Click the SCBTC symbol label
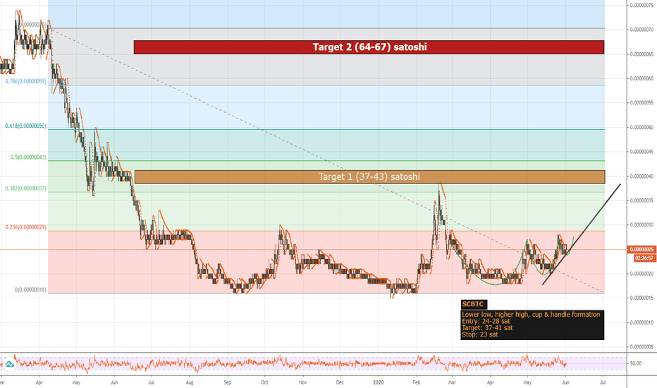Screen dimensions: 657x388 473,304
